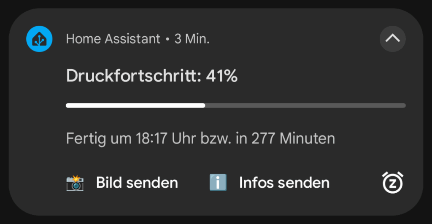Screen dimensions: 432x224
Task: Click the 3 Min. timestamp
Action: [x=192, y=39]
